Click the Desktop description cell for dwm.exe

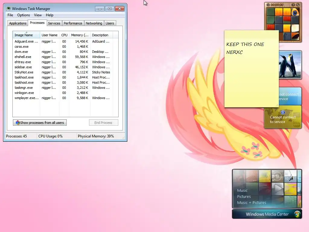coord(100,52)
